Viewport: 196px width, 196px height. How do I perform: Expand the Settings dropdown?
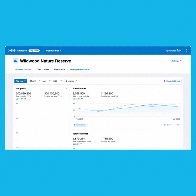click(x=177, y=61)
